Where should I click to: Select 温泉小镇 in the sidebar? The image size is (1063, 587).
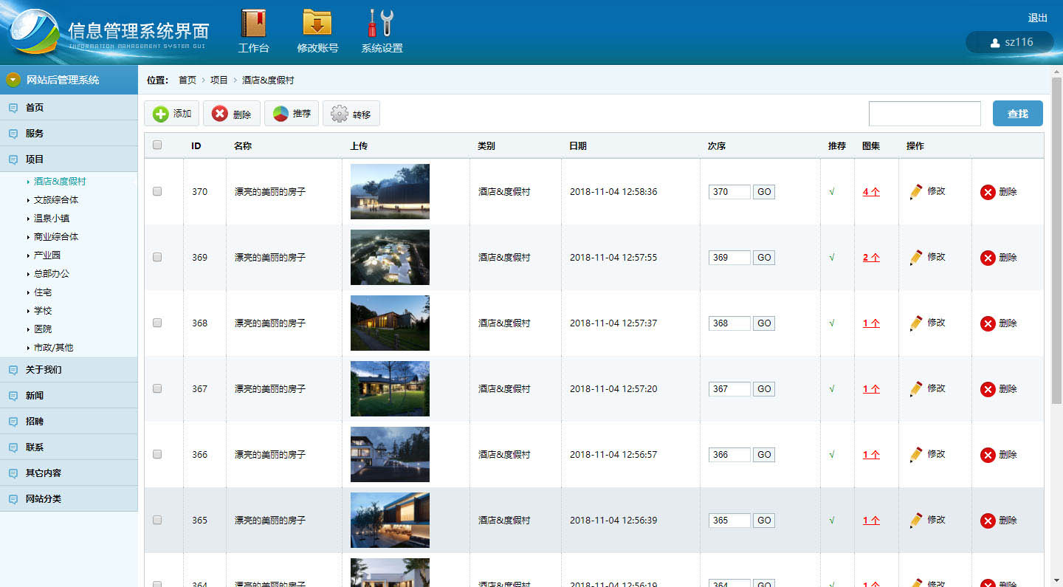point(52,219)
